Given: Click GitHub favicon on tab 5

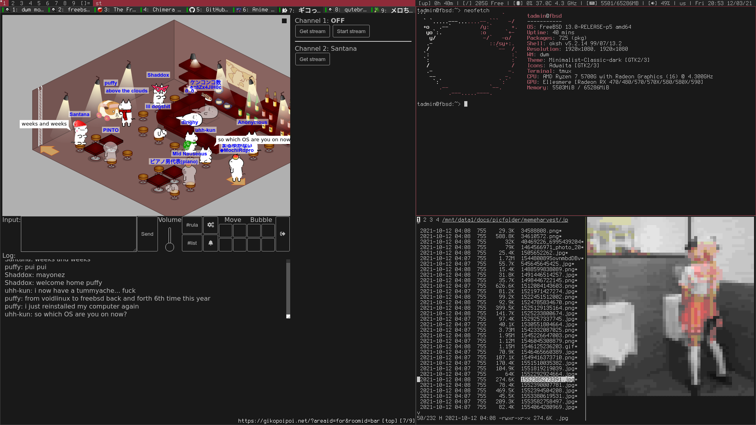Looking at the screenshot, I should click(x=192, y=10).
